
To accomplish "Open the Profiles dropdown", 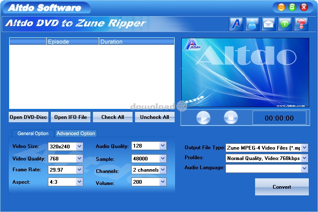I will point(304,158).
